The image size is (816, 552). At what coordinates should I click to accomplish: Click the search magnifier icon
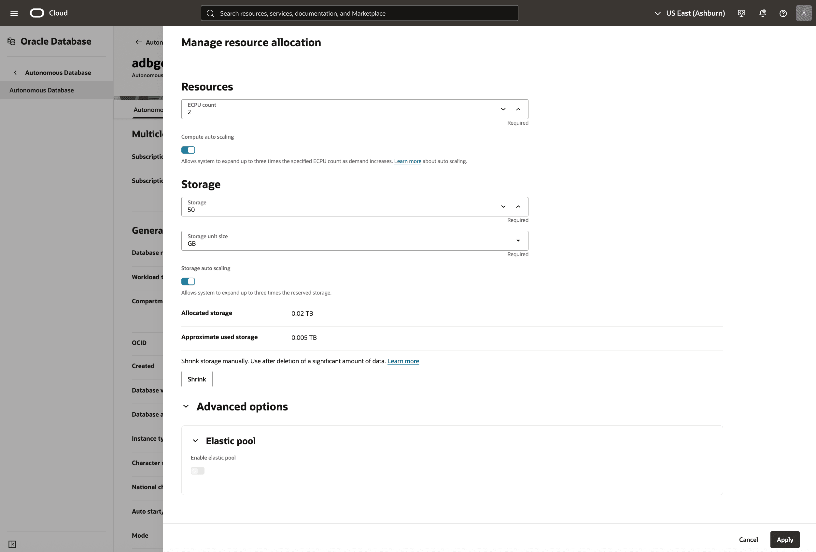211,13
